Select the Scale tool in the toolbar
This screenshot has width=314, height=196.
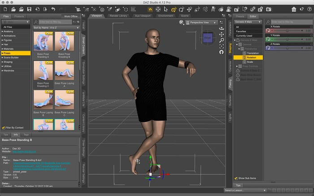[x=197, y=9]
